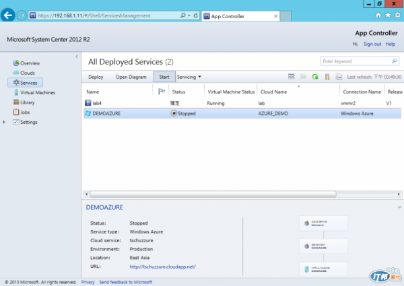Click the DEMOAZURE Azure service icon

tap(88, 113)
